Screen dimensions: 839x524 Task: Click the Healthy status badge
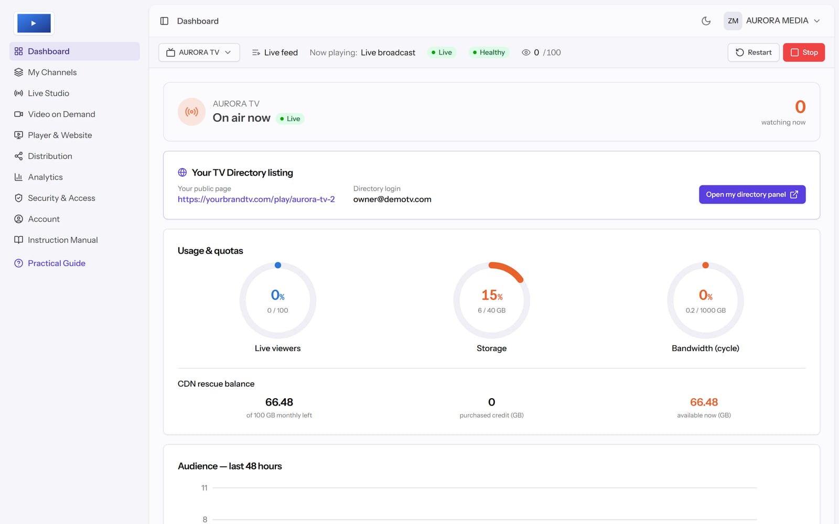point(489,52)
